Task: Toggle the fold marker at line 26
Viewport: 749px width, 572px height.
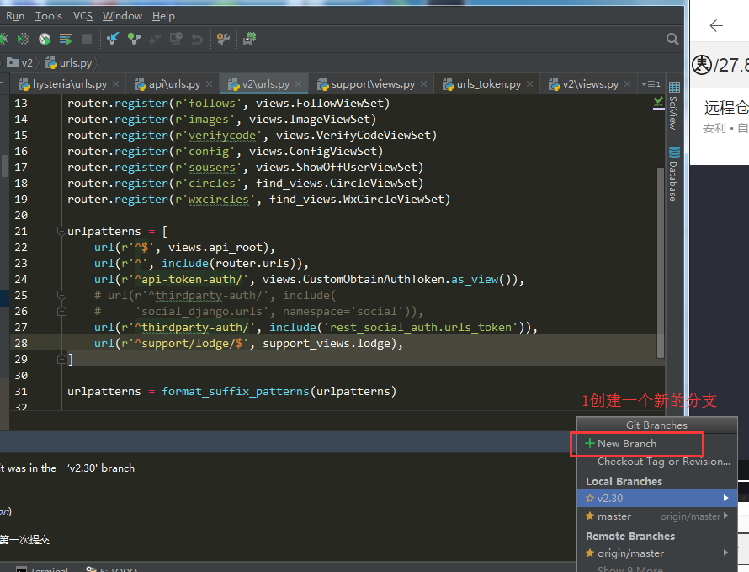Action: click(x=61, y=312)
